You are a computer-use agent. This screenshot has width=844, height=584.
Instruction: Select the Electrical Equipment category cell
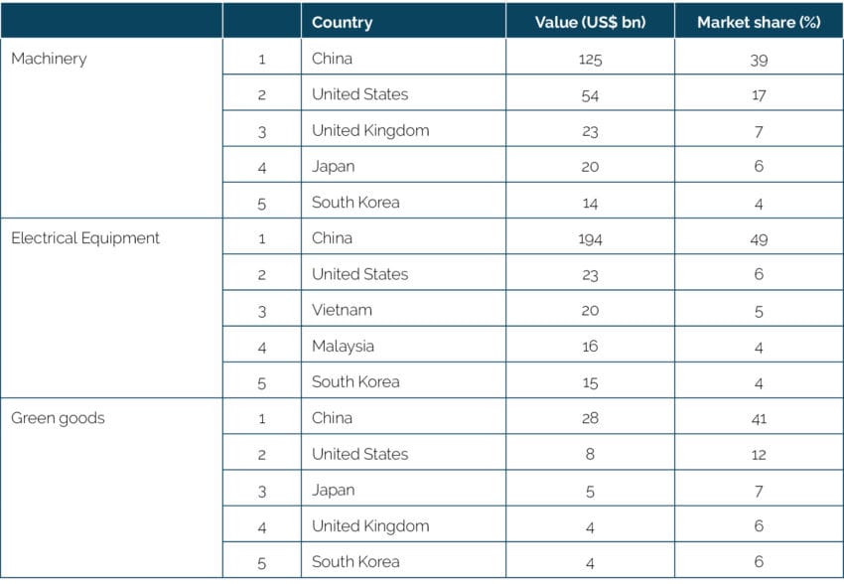click(x=85, y=238)
